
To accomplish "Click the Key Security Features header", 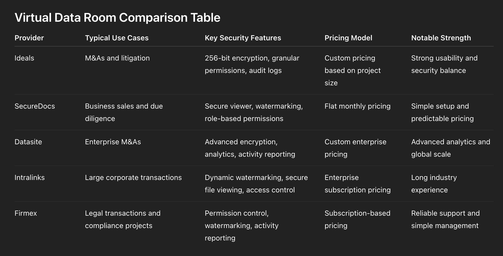I will (243, 38).
